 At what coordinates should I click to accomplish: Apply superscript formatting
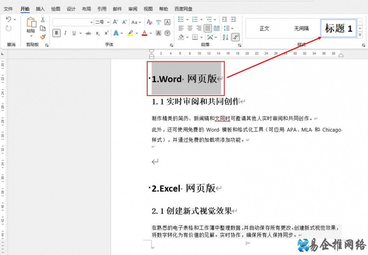[107, 33]
